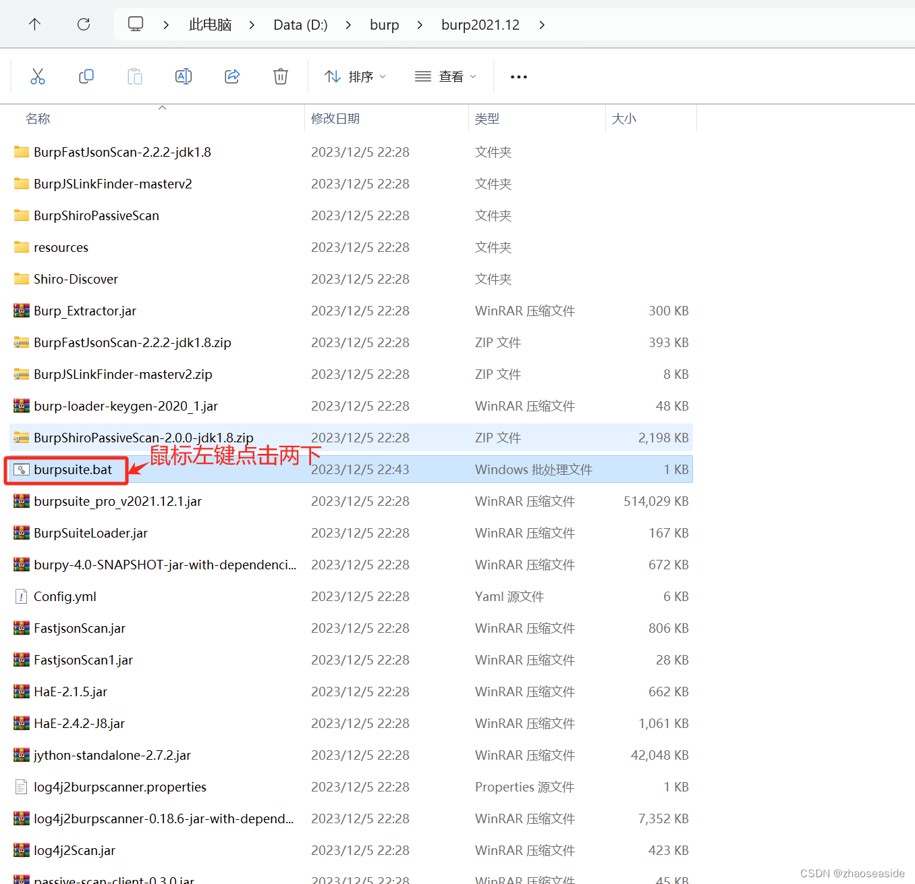Select file name FastjsonScan1.jar
This screenshot has width=915, height=884.
pos(83,660)
